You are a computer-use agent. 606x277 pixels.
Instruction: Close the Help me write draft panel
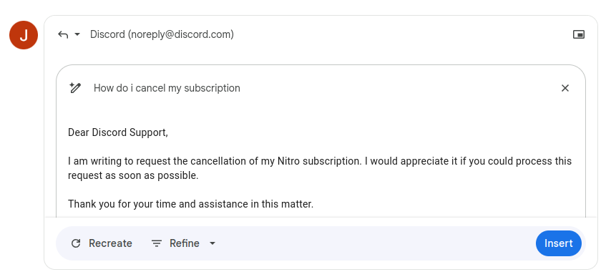pos(565,88)
